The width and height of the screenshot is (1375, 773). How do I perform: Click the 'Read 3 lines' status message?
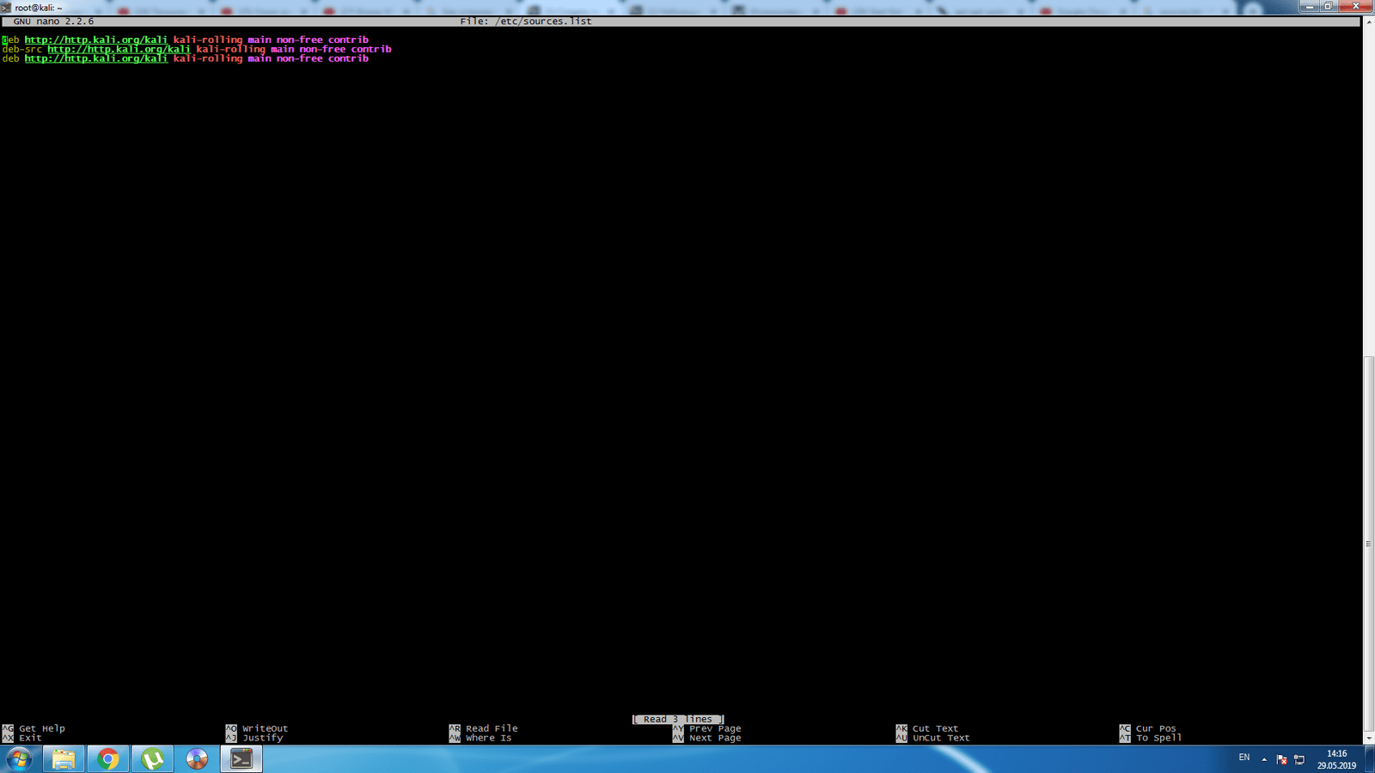point(678,719)
